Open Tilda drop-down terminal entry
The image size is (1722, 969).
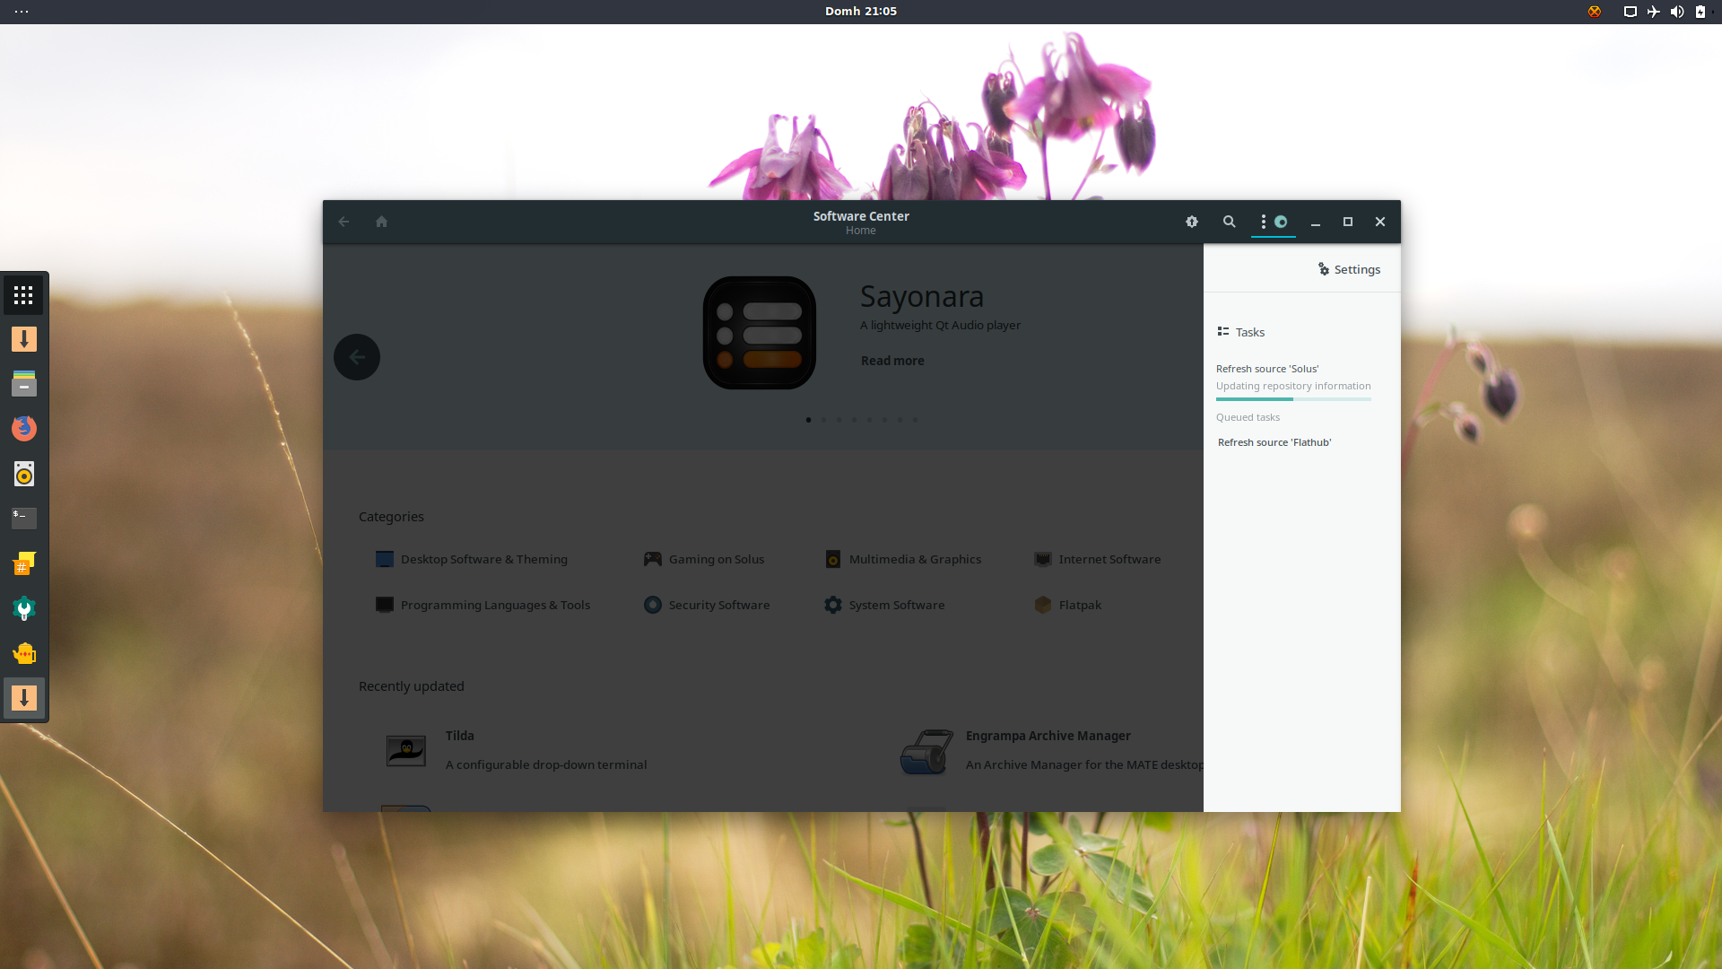(x=546, y=750)
